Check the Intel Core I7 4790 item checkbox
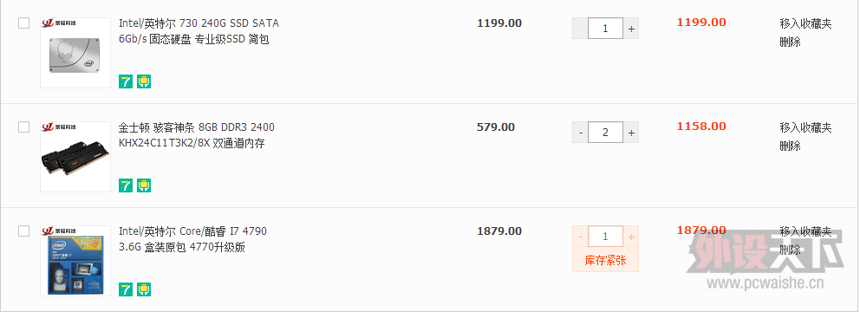Screen dimensions: 860x312 (x=23, y=231)
